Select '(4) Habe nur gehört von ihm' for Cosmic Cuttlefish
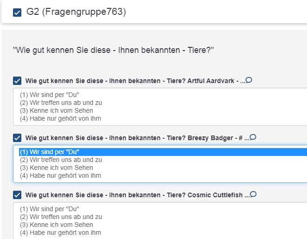 (x=60, y=233)
